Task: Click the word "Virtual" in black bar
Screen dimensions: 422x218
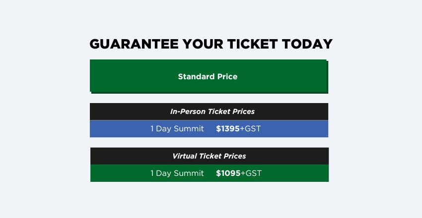Action: [x=185, y=156]
